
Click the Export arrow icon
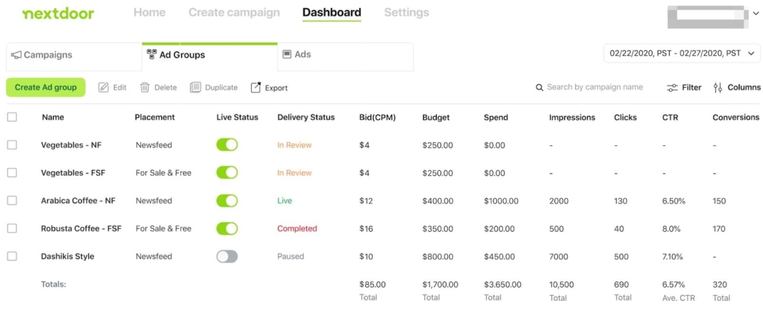tap(256, 88)
